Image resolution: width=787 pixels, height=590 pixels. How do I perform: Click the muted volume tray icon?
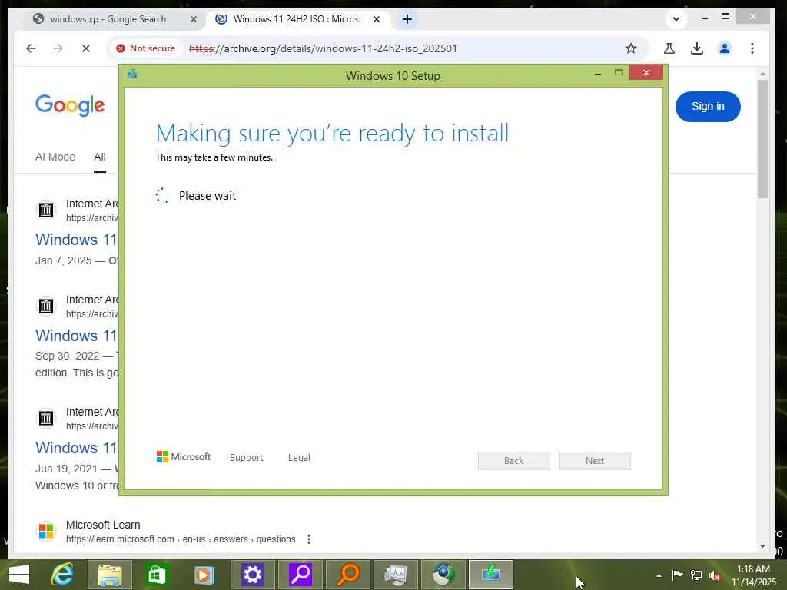[715, 575]
